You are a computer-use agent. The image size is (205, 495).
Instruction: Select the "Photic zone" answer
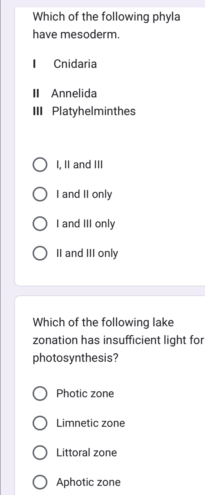point(40,394)
